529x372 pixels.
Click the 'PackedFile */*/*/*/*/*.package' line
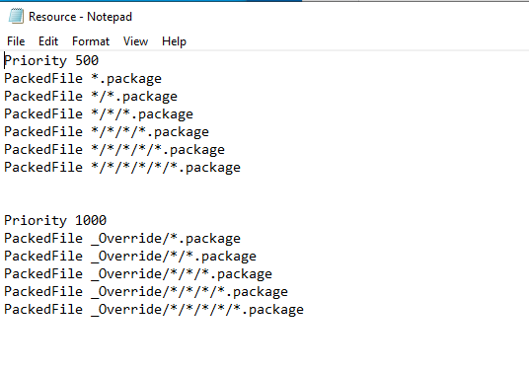pyautogui.click(x=122, y=168)
